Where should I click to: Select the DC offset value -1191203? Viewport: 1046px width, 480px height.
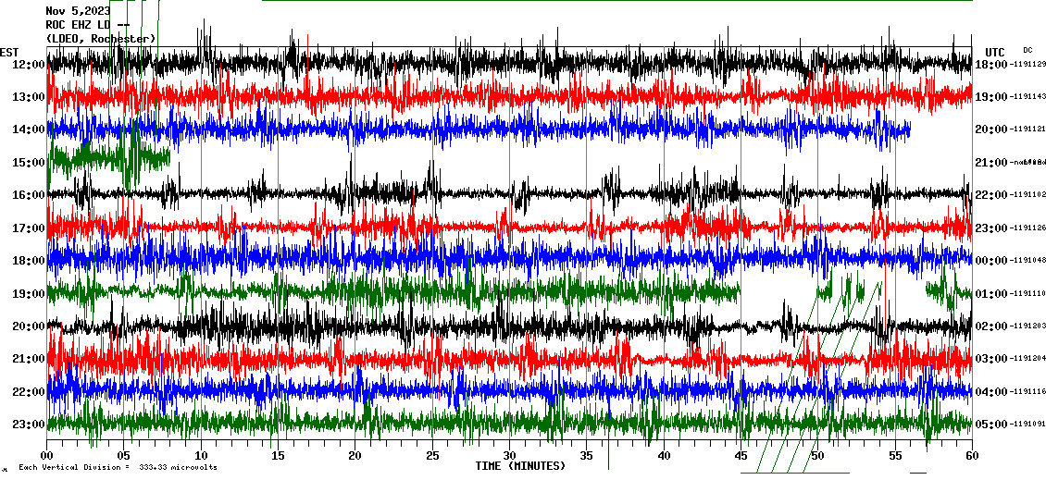coord(1028,326)
